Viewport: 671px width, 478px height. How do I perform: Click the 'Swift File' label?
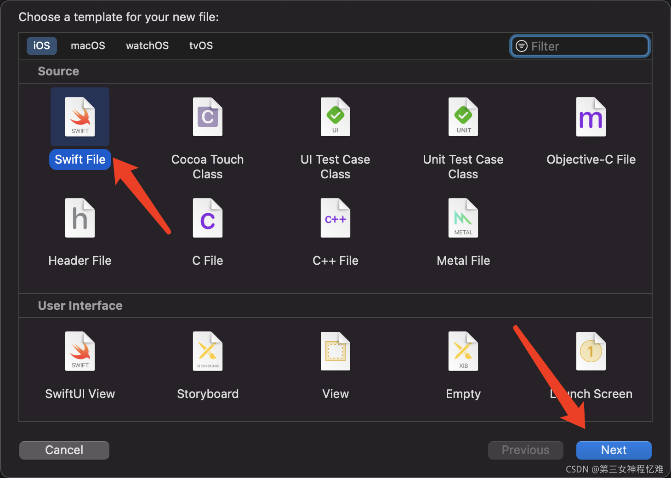(80, 159)
